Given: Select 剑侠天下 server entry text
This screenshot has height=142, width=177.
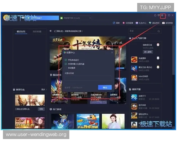Looking at the screenshot, I should coord(142,96).
